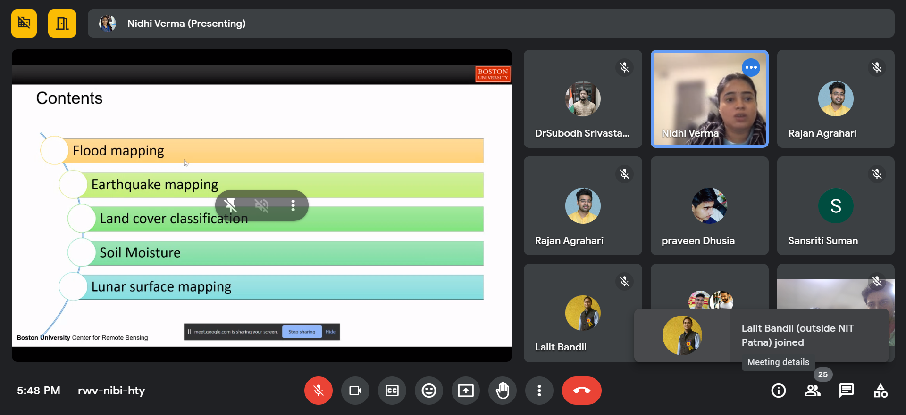
Task: Click the present now screen-share icon
Action: point(465,391)
